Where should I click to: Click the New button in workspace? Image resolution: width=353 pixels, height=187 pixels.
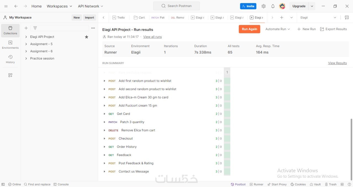click(77, 18)
